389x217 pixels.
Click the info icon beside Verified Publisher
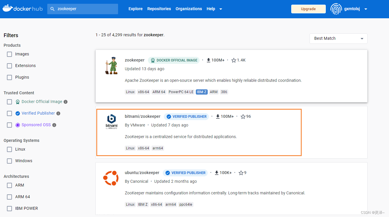[x=58, y=113]
